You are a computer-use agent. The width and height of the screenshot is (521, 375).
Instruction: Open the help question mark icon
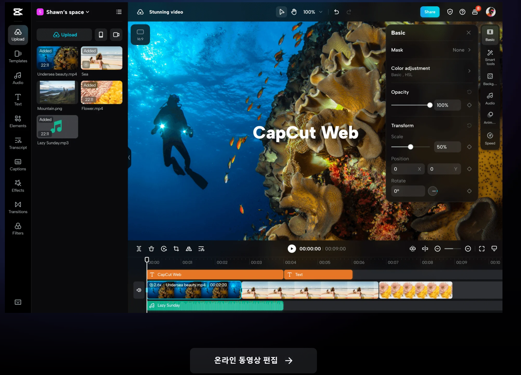(462, 12)
